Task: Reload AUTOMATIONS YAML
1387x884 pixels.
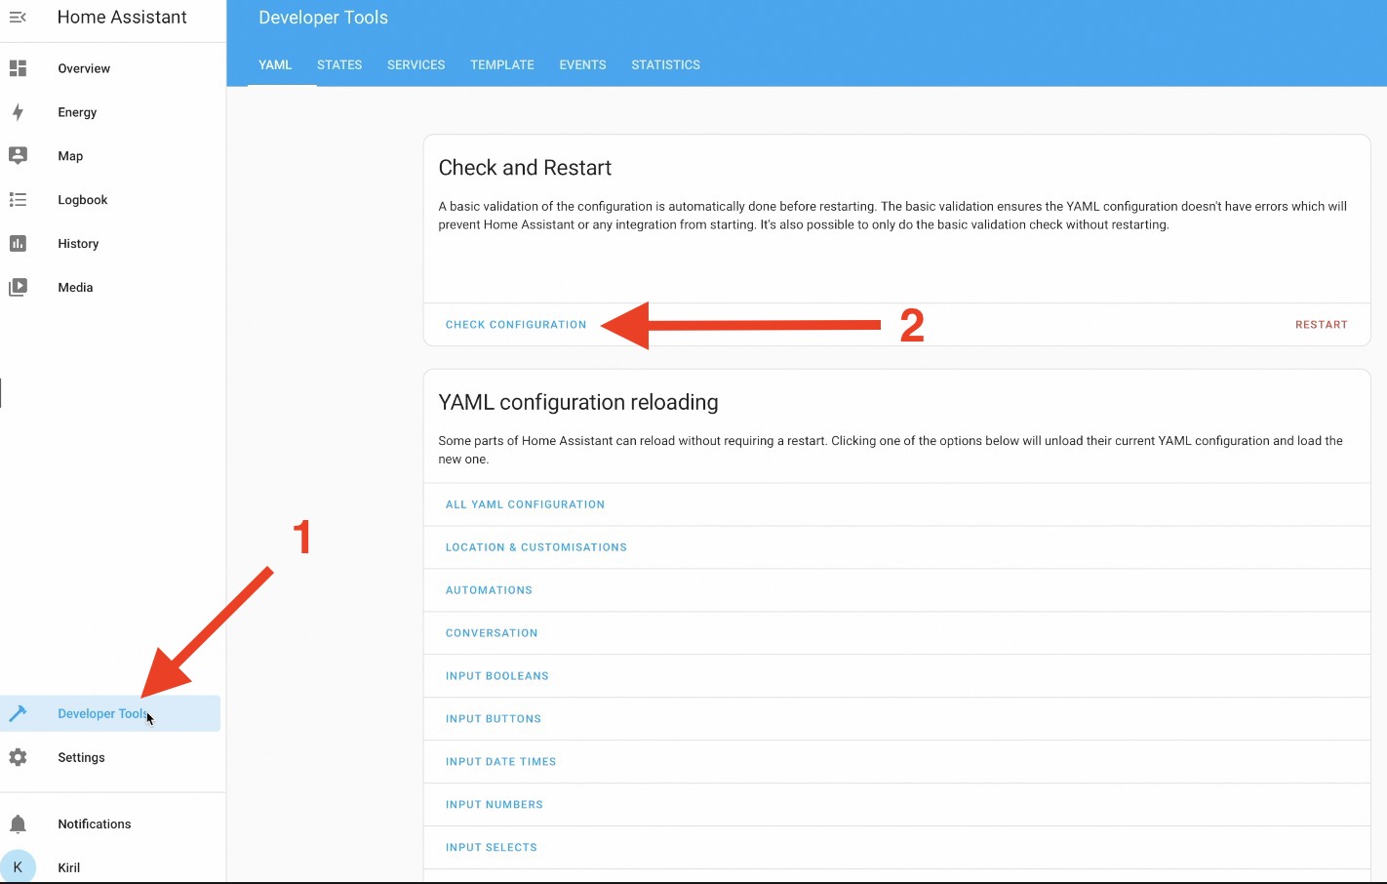Action: 489,590
